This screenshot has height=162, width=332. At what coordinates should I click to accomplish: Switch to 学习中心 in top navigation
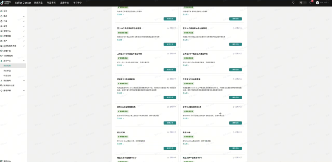[77, 2]
